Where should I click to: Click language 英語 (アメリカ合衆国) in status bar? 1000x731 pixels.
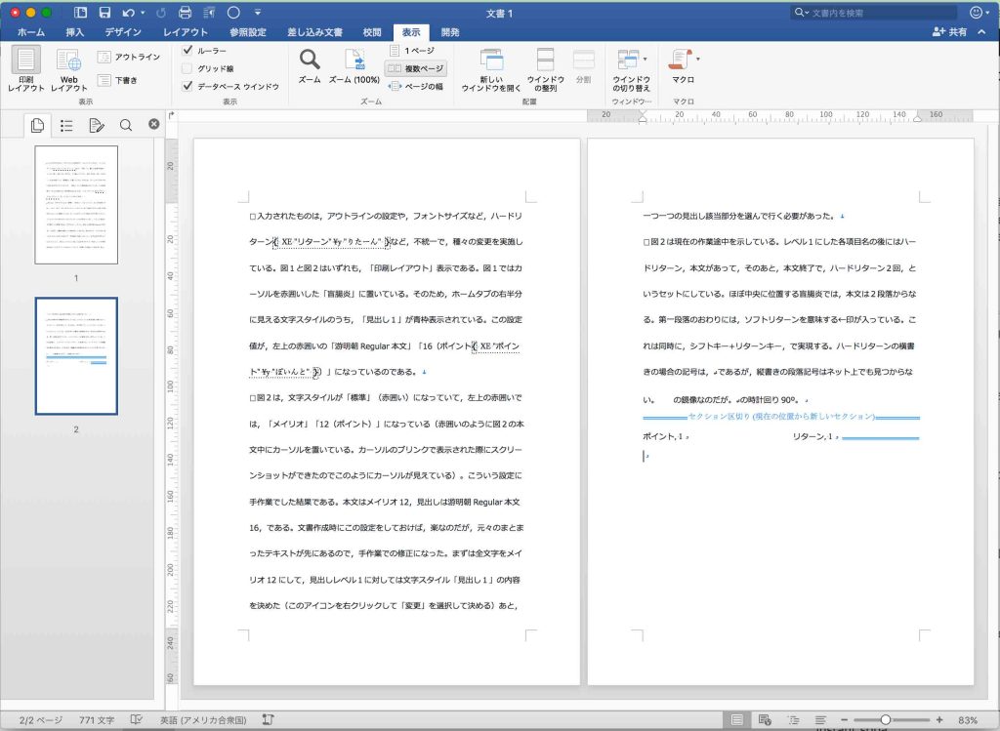click(x=203, y=720)
